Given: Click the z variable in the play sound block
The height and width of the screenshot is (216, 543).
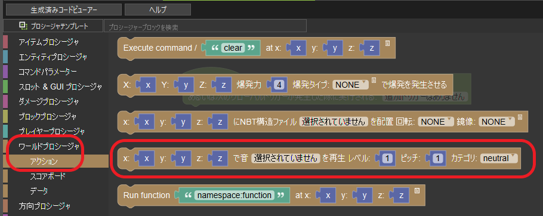Looking at the screenshot, I should (x=220, y=159).
